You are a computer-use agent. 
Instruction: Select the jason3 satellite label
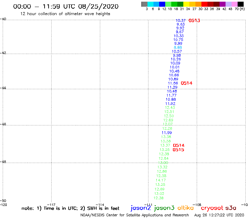164,208
